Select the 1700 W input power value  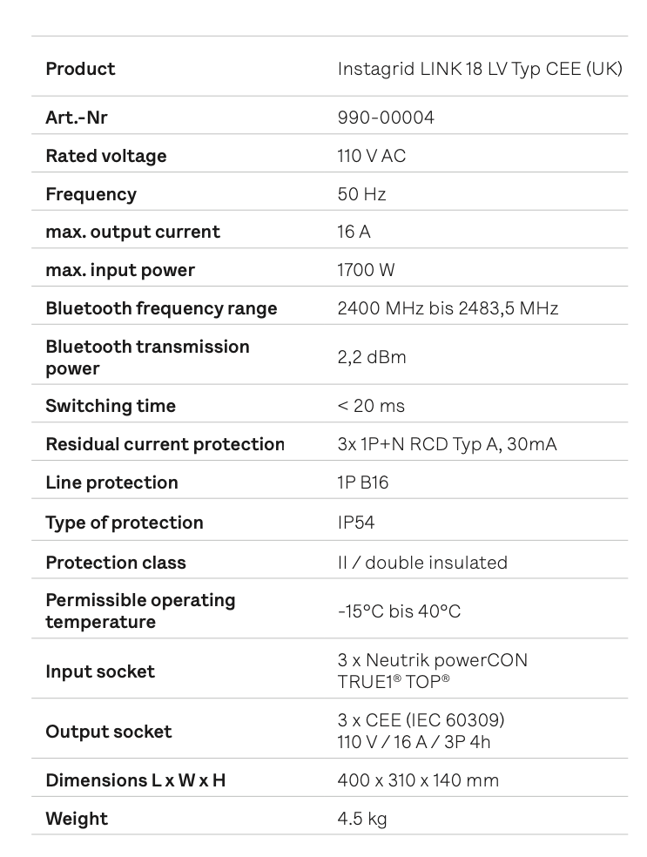366,270
